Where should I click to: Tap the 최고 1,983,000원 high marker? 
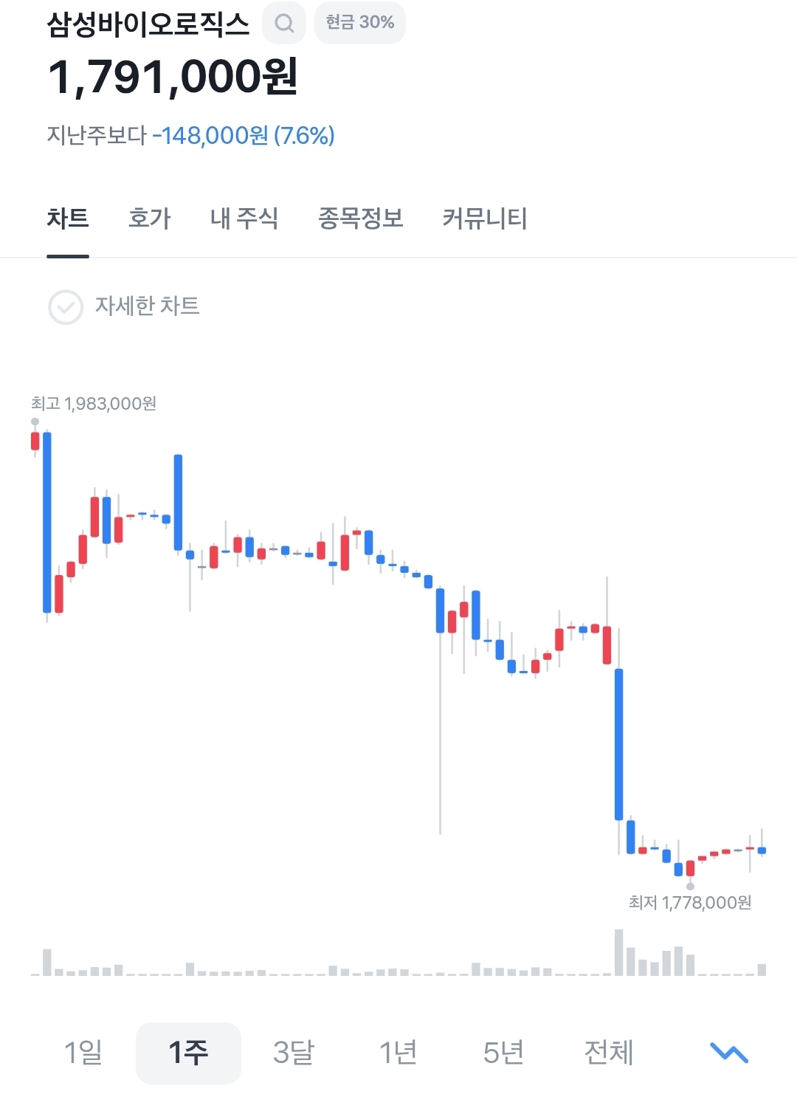(94, 404)
